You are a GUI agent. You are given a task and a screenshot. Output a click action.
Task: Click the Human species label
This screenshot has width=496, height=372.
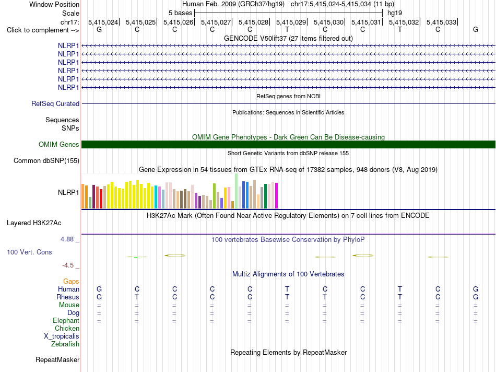click(68, 289)
